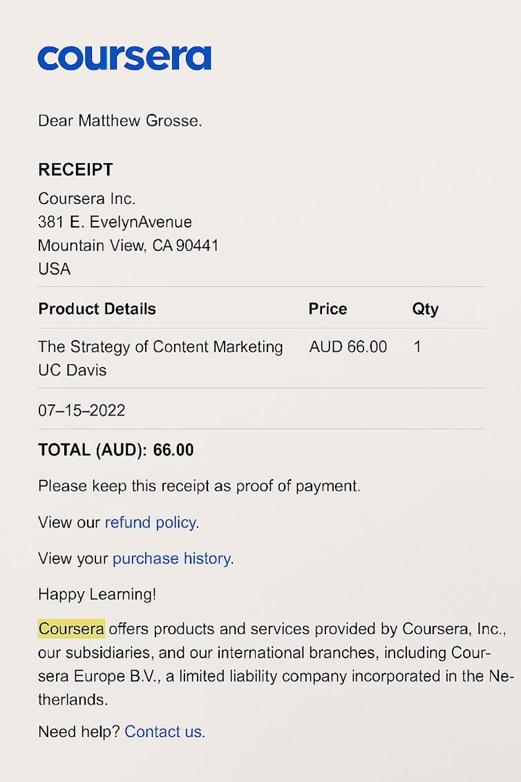This screenshot has width=521, height=782.
Task: Click the Dear Matthew Grosse greeting
Action: [120, 121]
